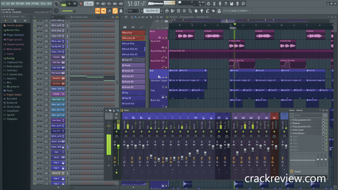Expand the Maximus effect slot menu arrow

pyautogui.click(x=291, y=123)
